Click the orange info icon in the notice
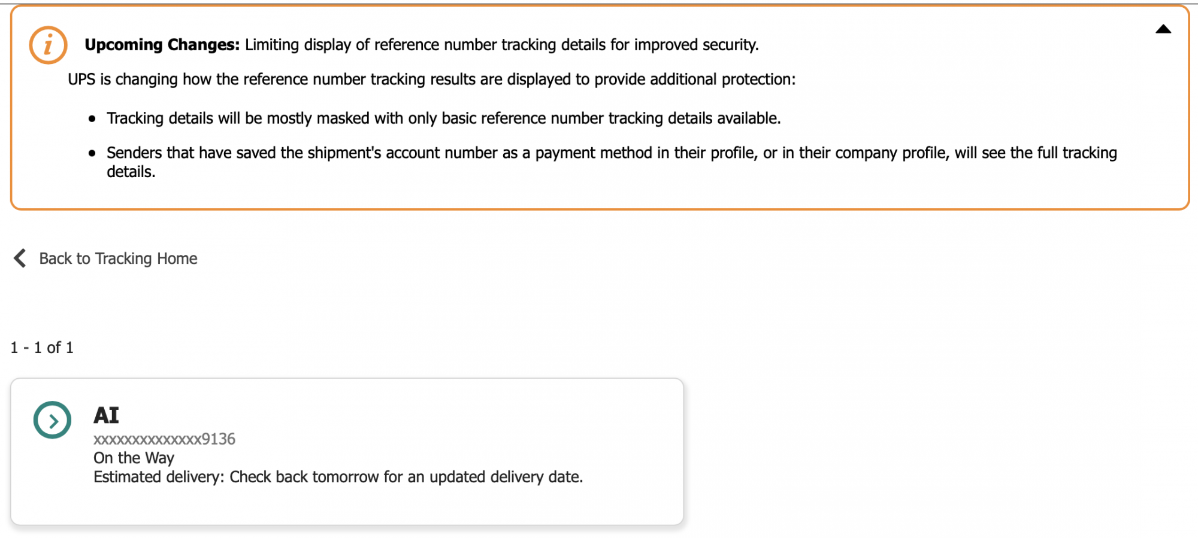Viewport: 1198px width, 538px height. pyautogui.click(x=48, y=45)
